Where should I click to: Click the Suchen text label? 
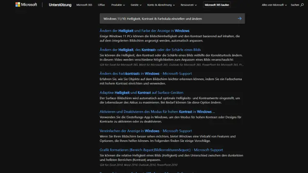[295, 5]
